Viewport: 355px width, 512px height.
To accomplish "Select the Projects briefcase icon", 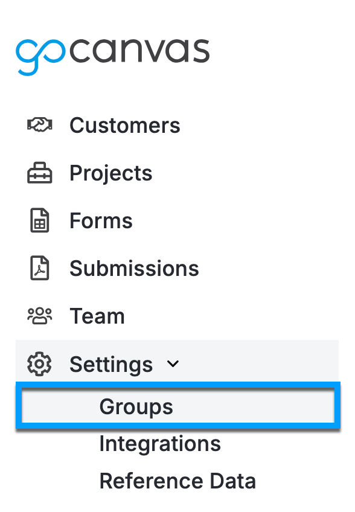I will 39,173.
